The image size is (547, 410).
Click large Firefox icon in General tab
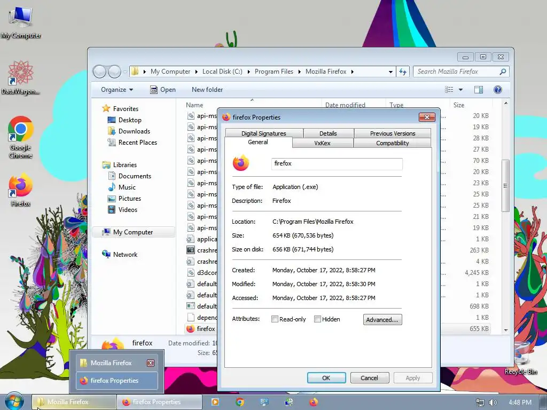[x=241, y=163]
